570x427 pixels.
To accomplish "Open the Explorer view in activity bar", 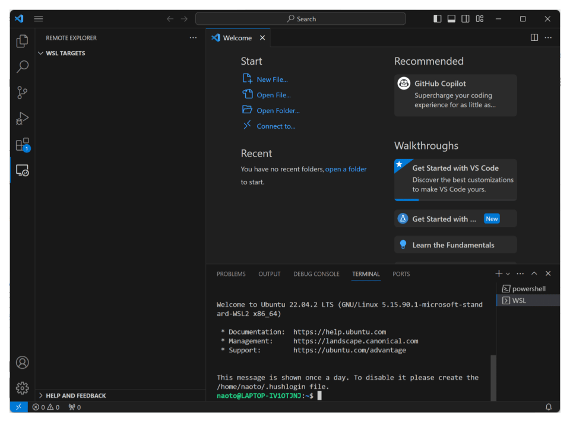I will tap(22, 41).
